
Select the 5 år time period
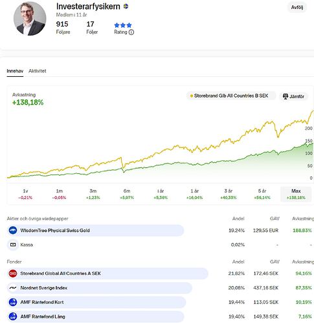(262, 194)
